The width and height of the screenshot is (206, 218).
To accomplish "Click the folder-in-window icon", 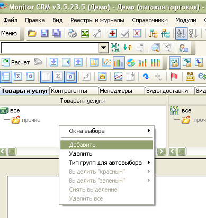I will click(x=102, y=77).
